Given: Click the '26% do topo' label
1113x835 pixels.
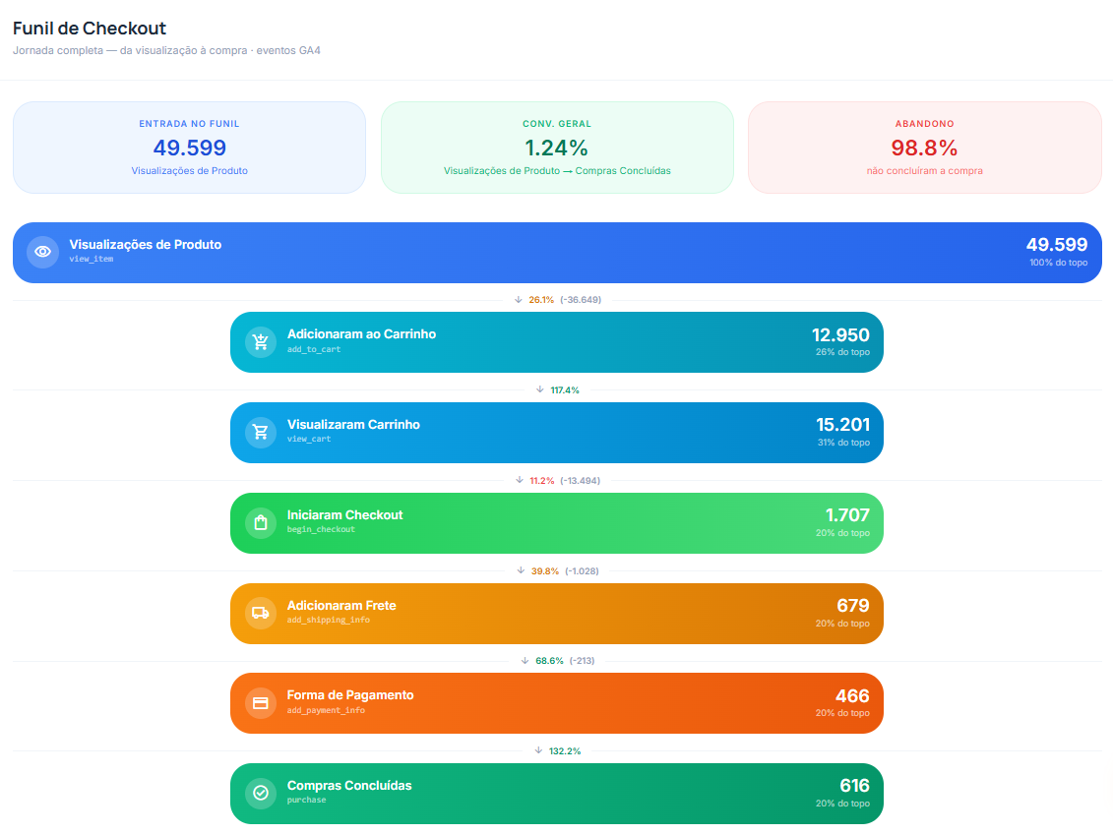Looking at the screenshot, I should 842,352.
